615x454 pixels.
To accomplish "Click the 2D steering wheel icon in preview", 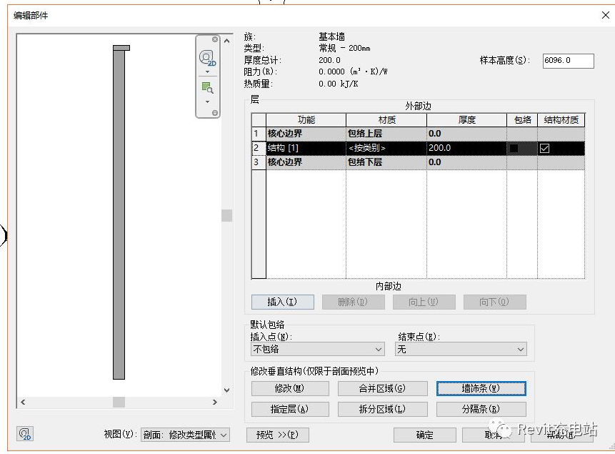I will click(x=207, y=58).
